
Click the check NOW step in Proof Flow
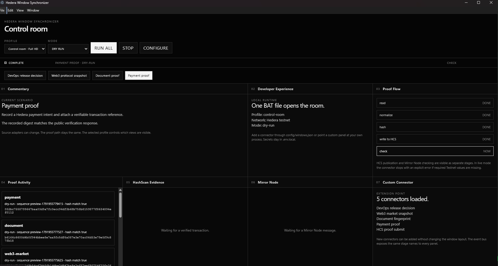tap(435, 151)
